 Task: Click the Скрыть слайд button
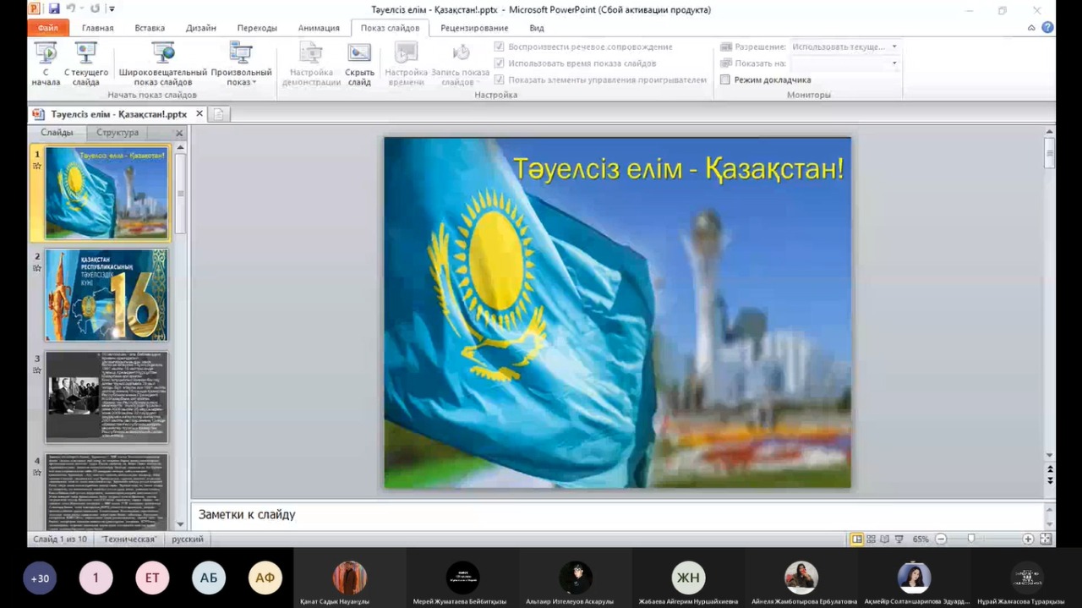click(359, 64)
